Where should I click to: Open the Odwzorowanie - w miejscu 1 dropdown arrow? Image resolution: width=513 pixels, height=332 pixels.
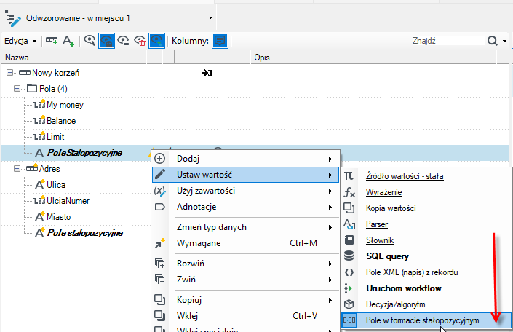[210, 17]
